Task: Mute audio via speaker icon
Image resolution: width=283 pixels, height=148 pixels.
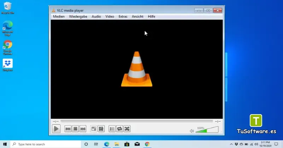Action: click(x=192, y=131)
